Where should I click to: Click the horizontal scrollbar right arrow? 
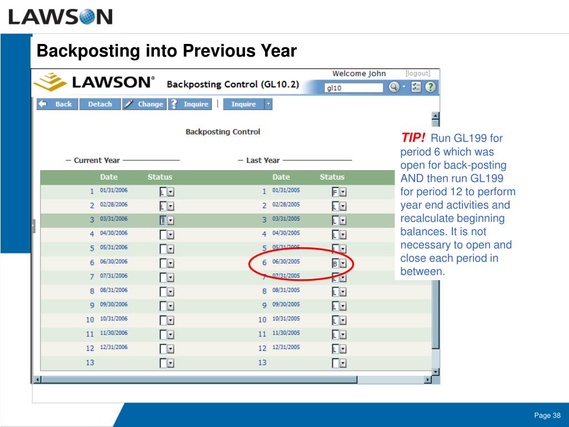(x=428, y=380)
